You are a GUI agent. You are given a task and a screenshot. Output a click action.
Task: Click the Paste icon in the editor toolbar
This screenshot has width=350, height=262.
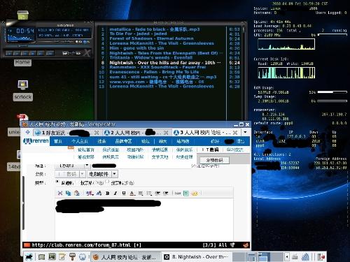coord(76,193)
